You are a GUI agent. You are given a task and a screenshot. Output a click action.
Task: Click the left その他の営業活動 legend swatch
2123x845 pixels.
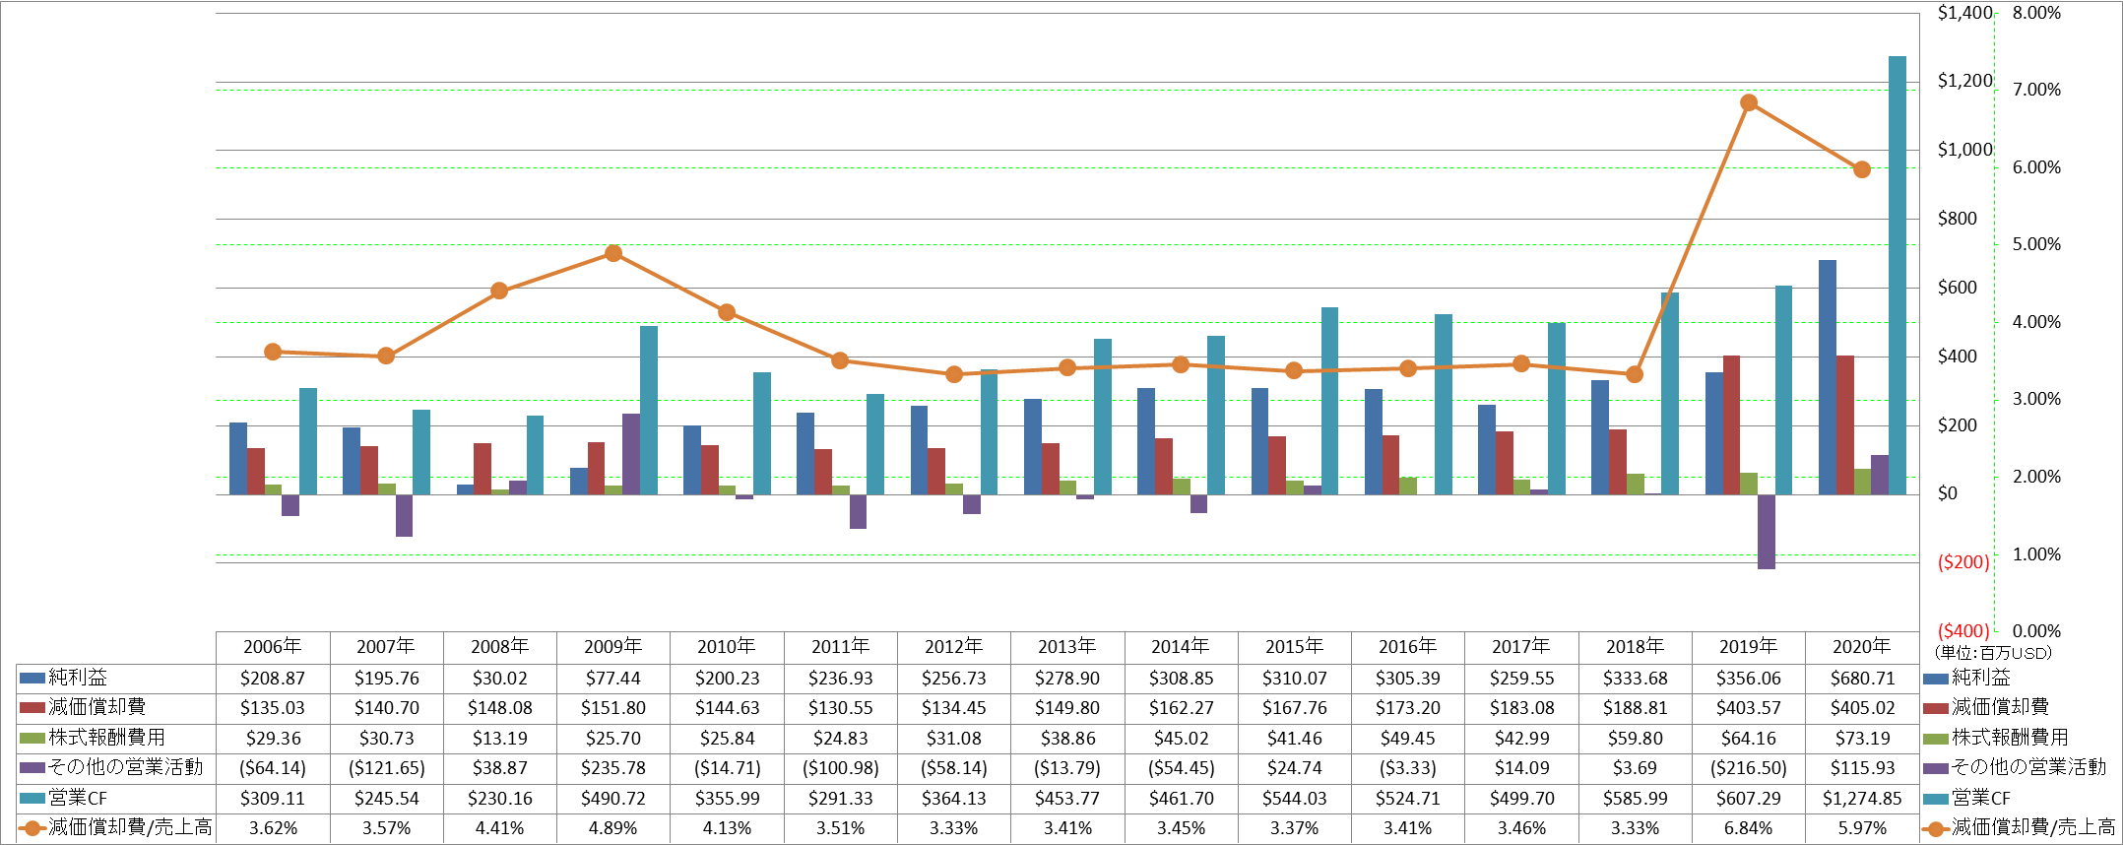[32, 767]
